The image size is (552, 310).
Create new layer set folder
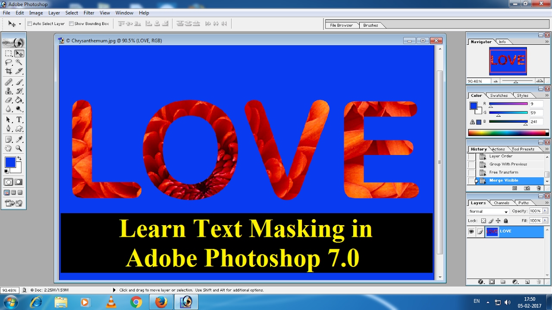tap(503, 282)
